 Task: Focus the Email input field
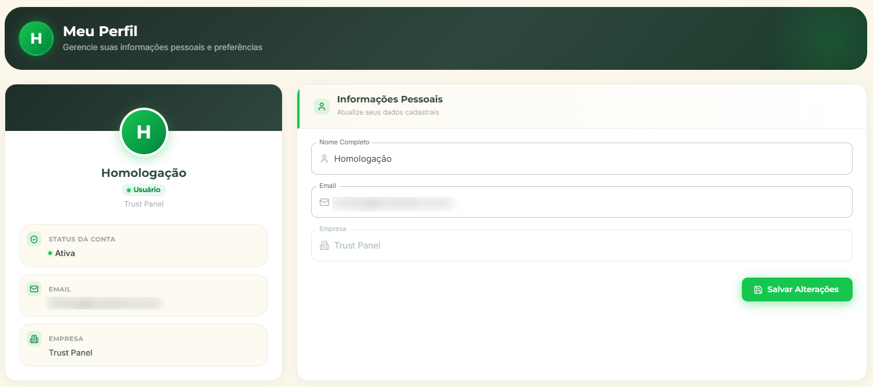click(x=582, y=202)
